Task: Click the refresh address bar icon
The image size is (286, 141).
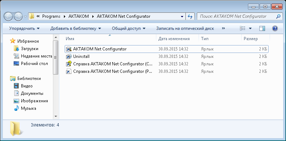Action: 190,16
